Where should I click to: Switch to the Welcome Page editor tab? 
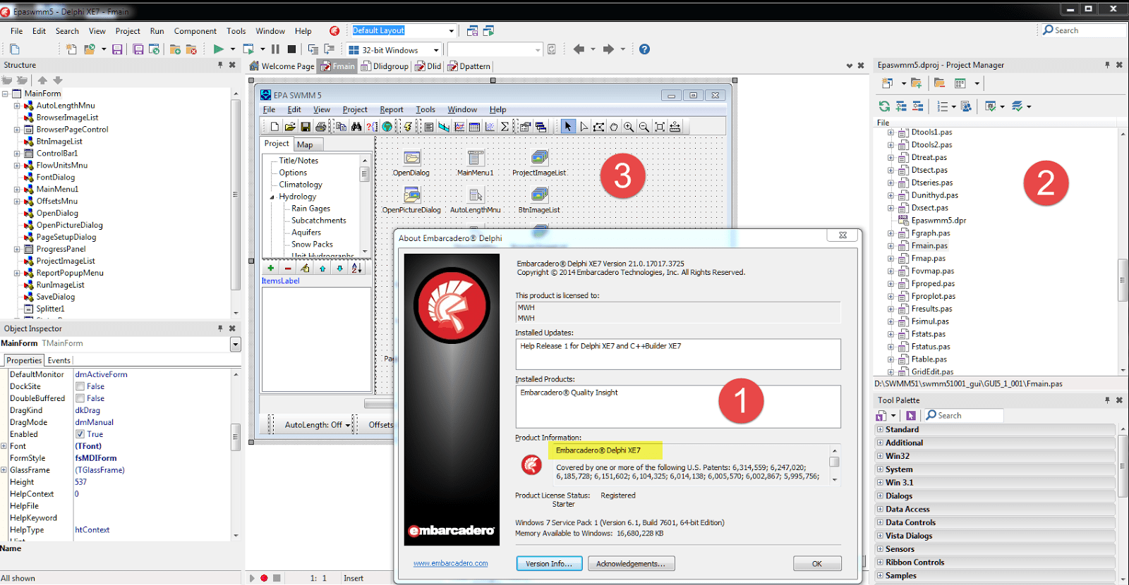[282, 66]
